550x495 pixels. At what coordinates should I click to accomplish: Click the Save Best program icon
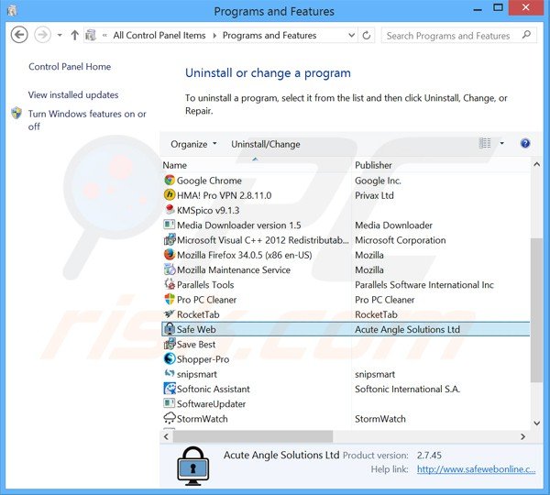pos(170,344)
